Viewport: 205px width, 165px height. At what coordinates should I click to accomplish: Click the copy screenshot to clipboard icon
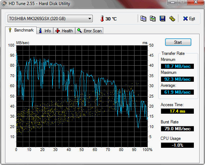(153, 19)
